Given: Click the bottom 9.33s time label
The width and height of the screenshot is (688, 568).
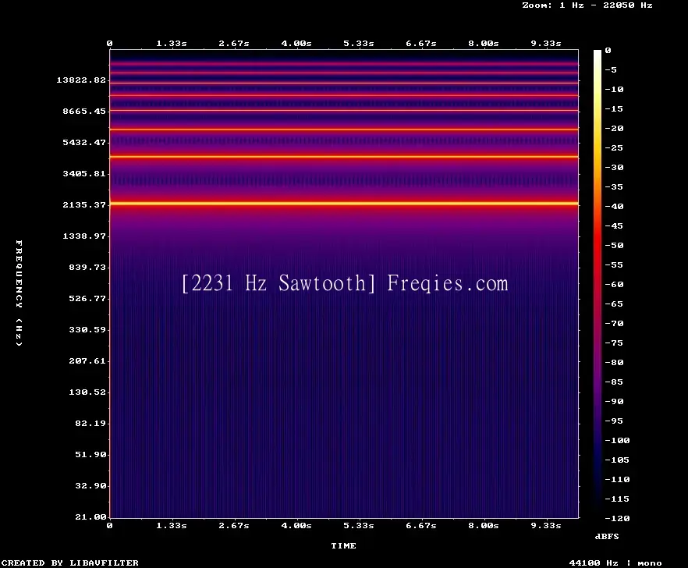Looking at the screenshot, I should [x=546, y=525].
